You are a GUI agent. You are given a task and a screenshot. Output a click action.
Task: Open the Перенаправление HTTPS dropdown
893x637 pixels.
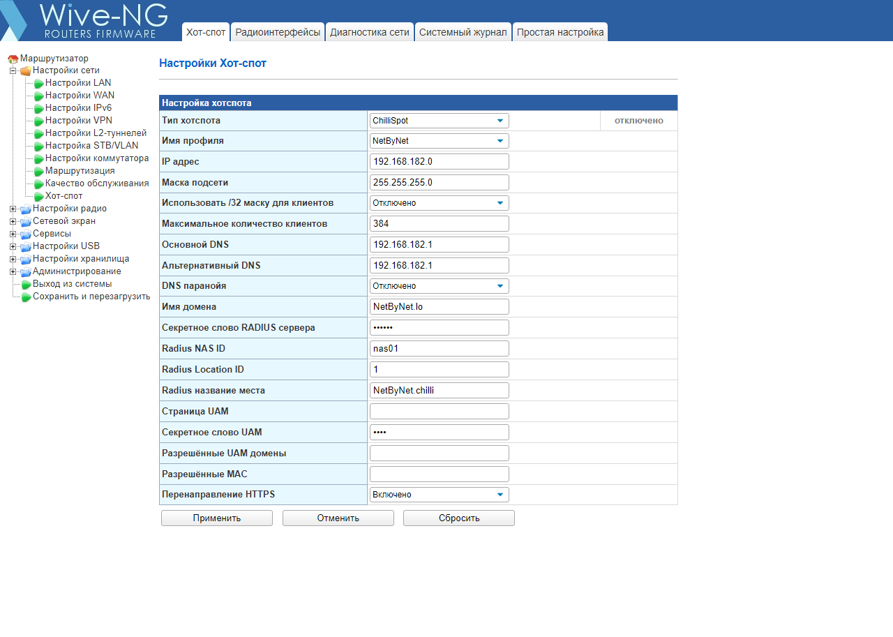click(440, 495)
